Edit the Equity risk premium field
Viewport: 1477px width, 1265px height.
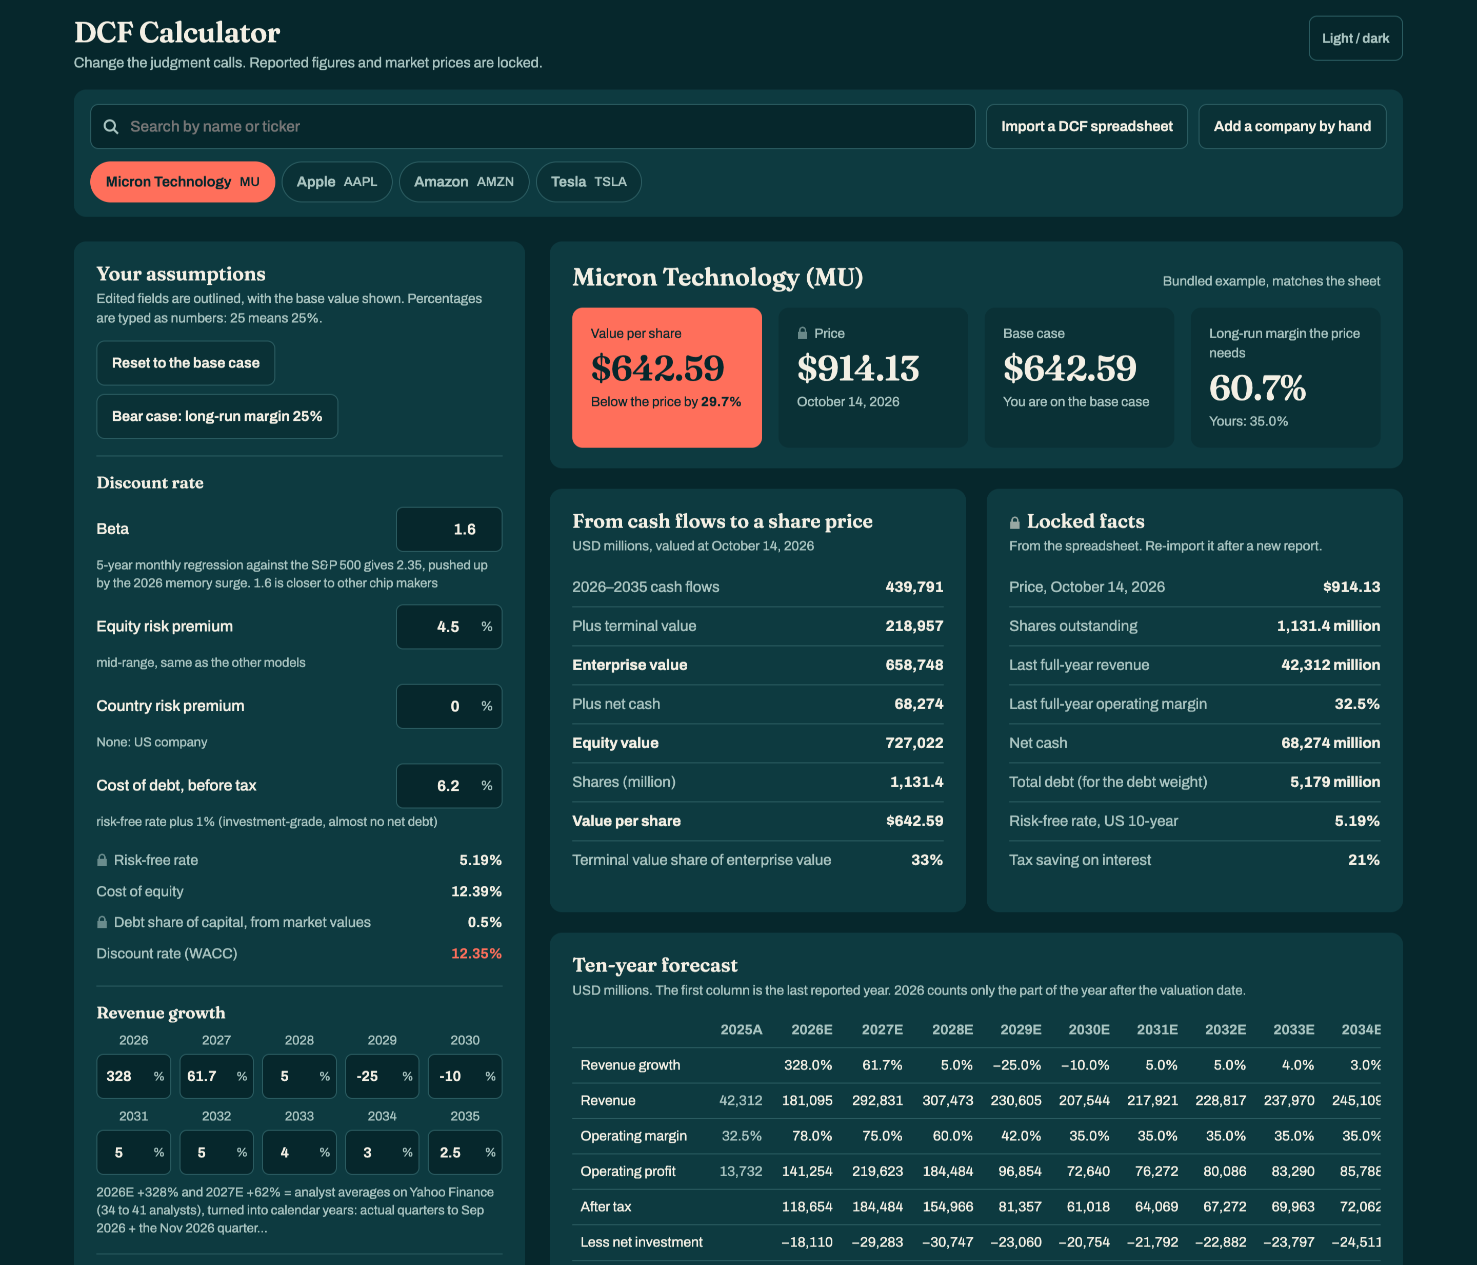click(x=449, y=627)
